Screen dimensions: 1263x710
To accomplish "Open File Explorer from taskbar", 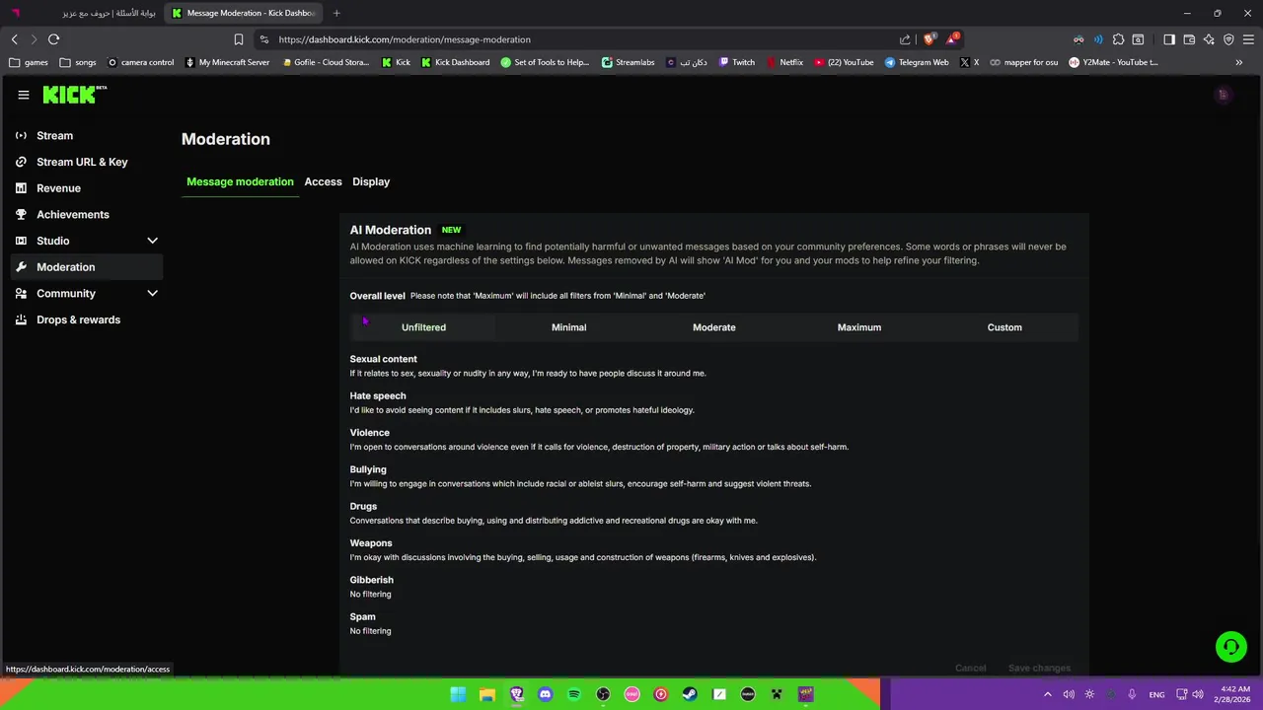I will tap(487, 694).
